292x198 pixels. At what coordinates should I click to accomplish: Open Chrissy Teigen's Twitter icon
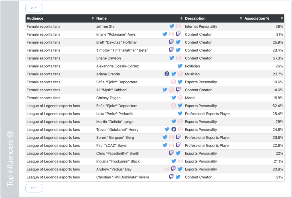click(174, 98)
